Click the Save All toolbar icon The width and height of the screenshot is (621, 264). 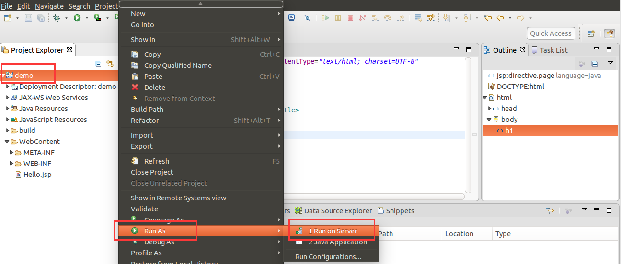click(41, 18)
